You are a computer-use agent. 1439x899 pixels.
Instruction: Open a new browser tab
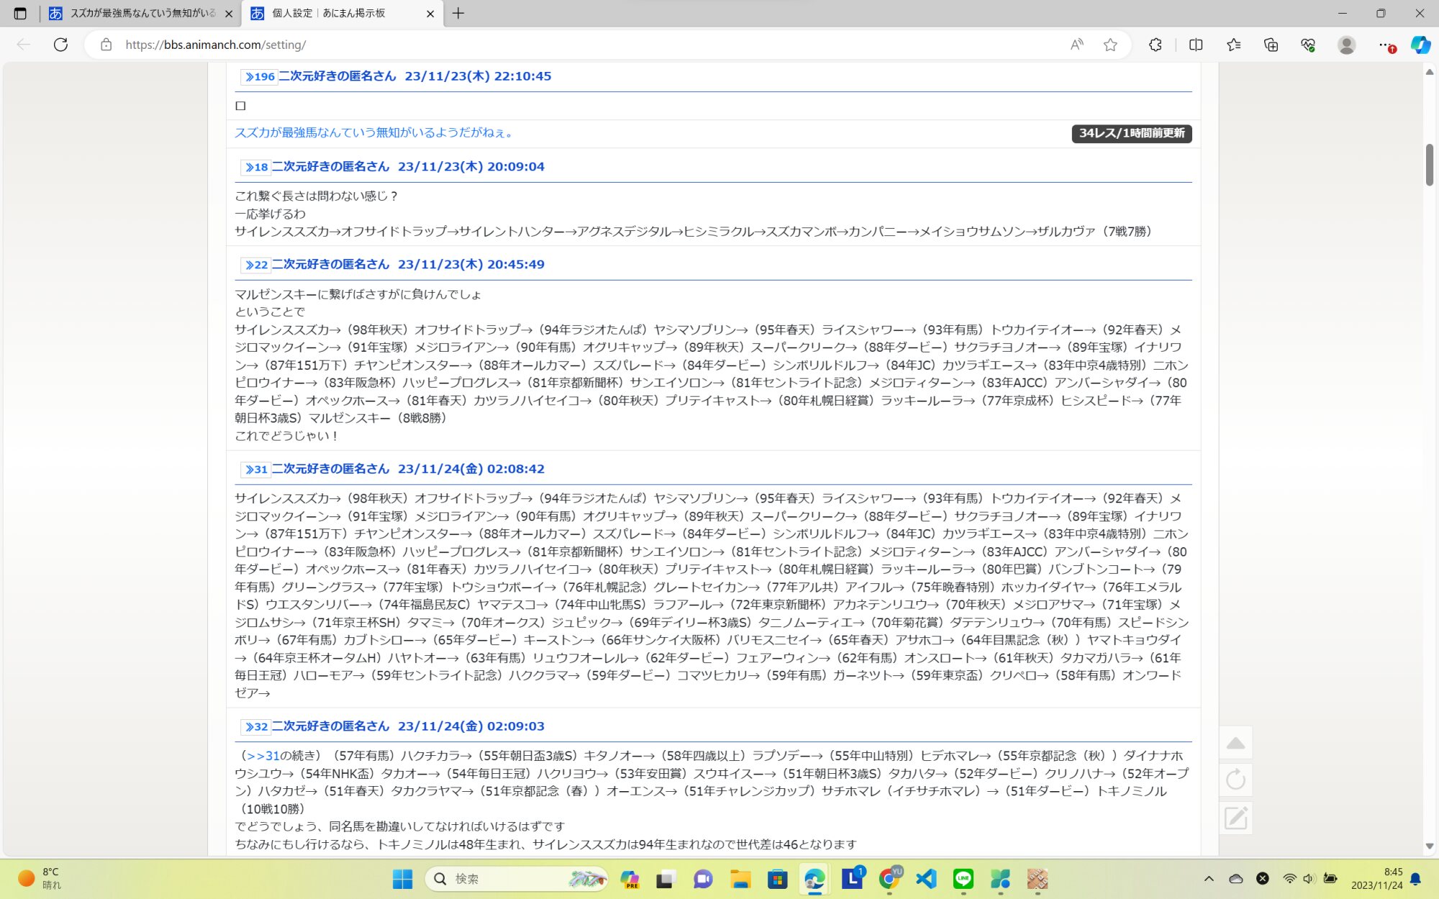458,13
